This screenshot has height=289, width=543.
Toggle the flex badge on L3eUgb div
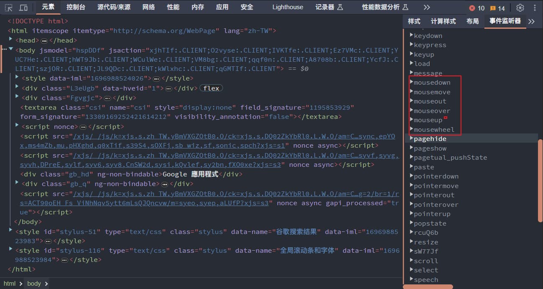tap(211, 88)
